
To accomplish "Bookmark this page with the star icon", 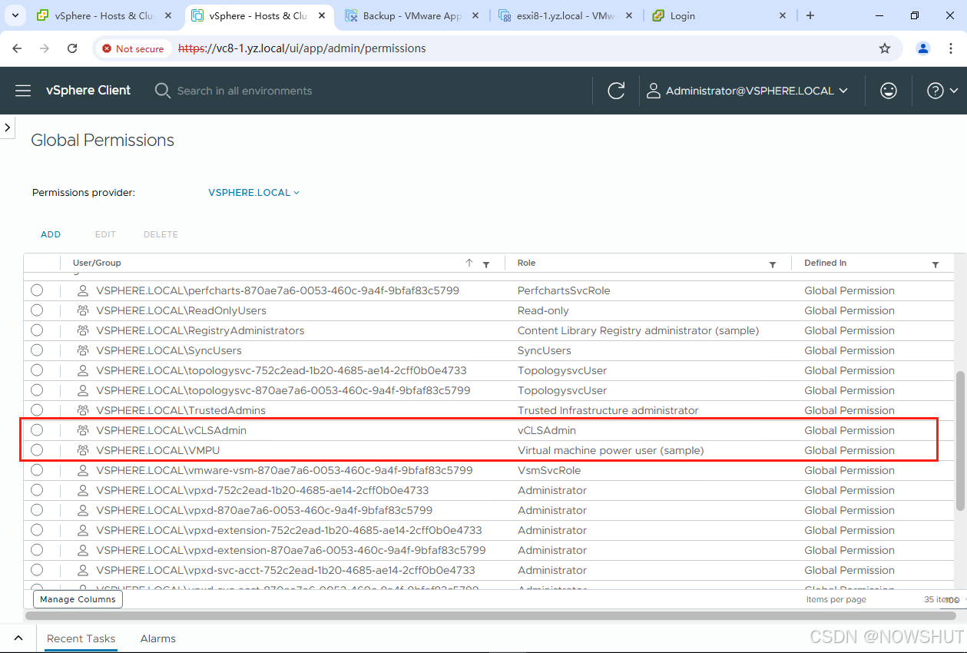I will coord(885,48).
